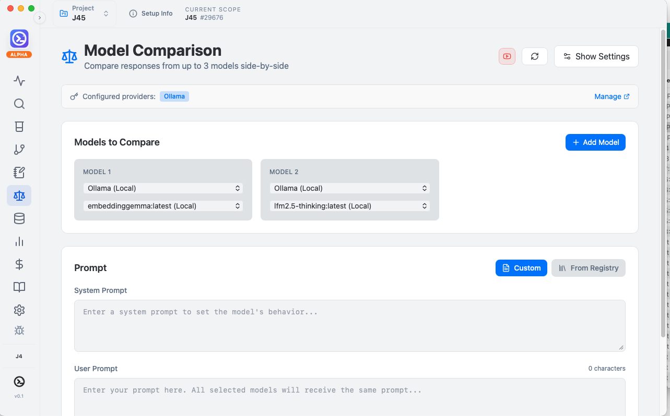Screen dimensions: 670x416
Task: Open the Manage providers link
Action: (612, 96)
